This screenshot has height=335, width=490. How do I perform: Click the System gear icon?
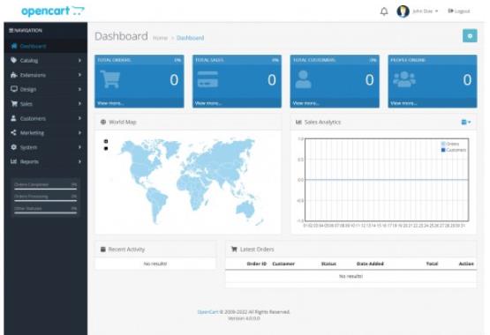pos(13,147)
